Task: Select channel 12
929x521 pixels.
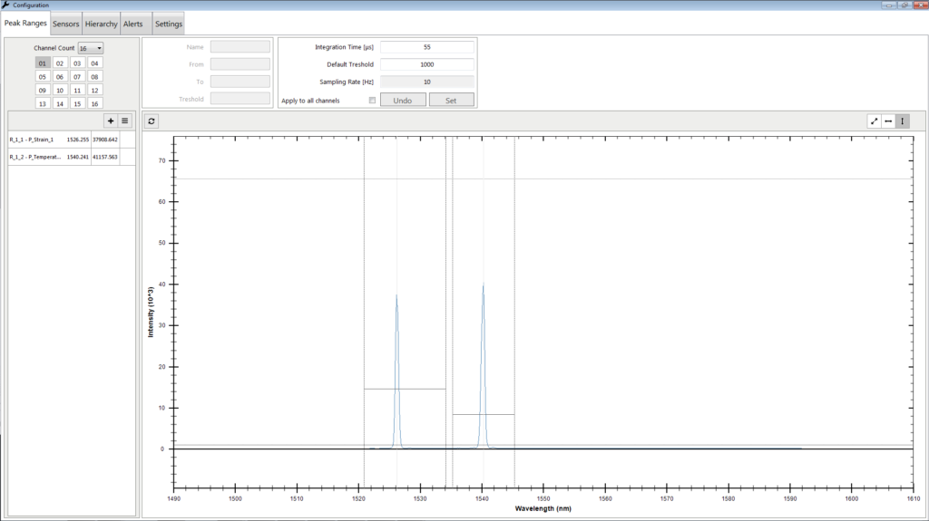Action: point(94,90)
